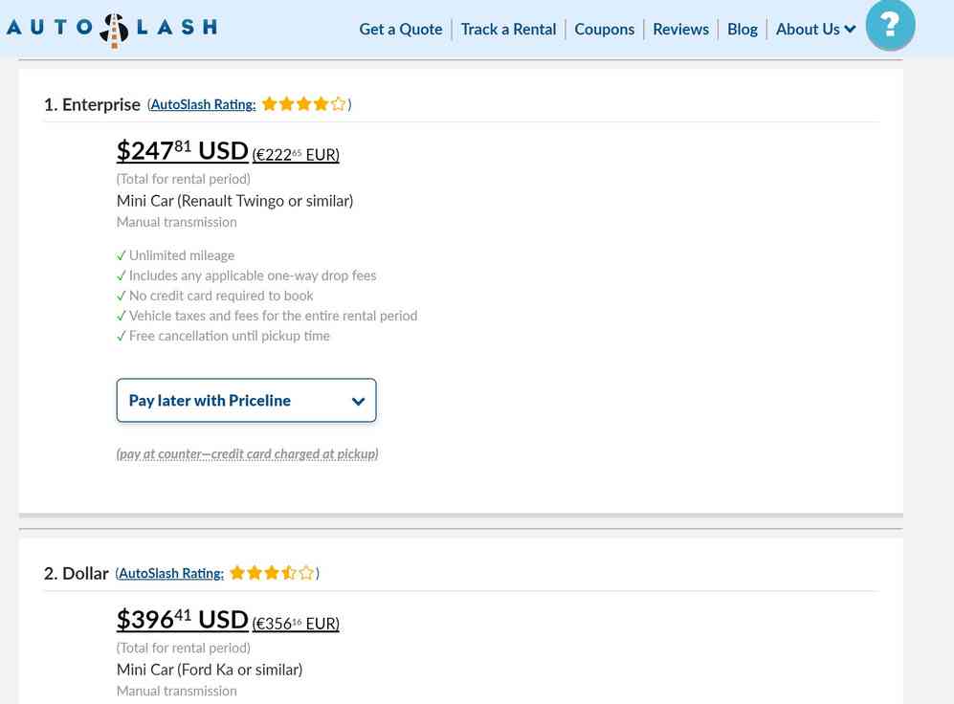Visit the Blog link
The height and width of the screenshot is (704, 954).
coord(743,30)
